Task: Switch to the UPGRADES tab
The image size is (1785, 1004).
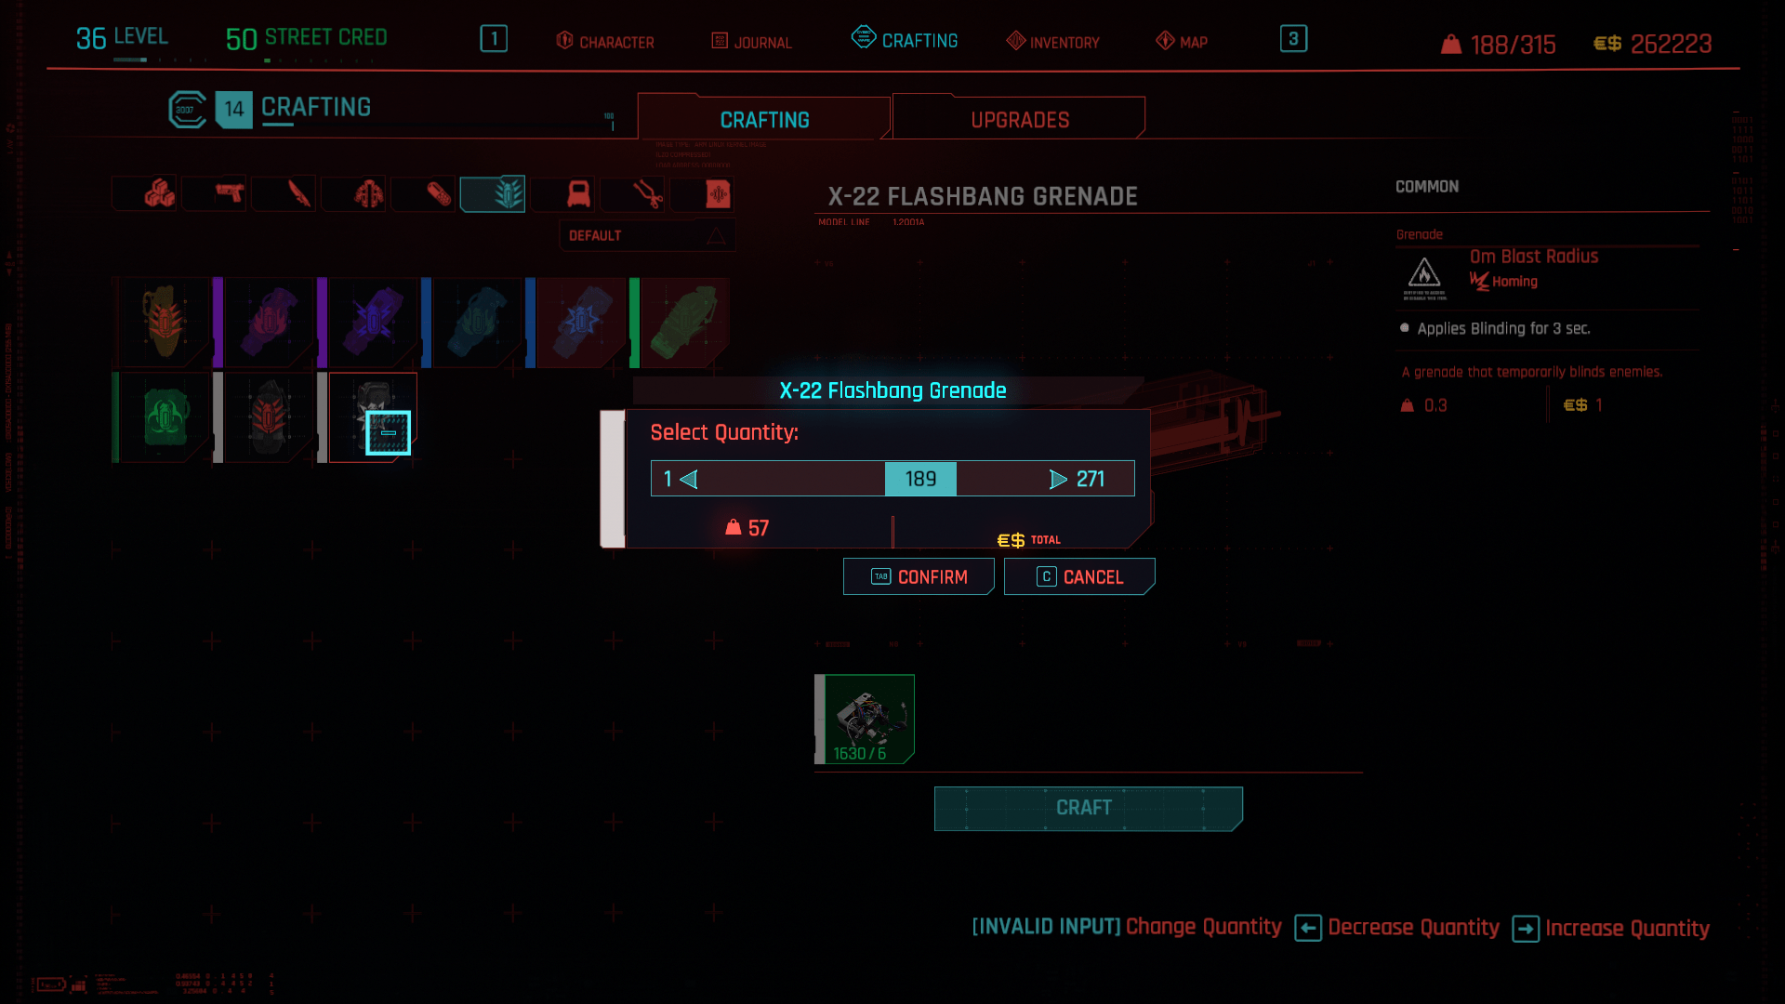Action: coord(1018,119)
